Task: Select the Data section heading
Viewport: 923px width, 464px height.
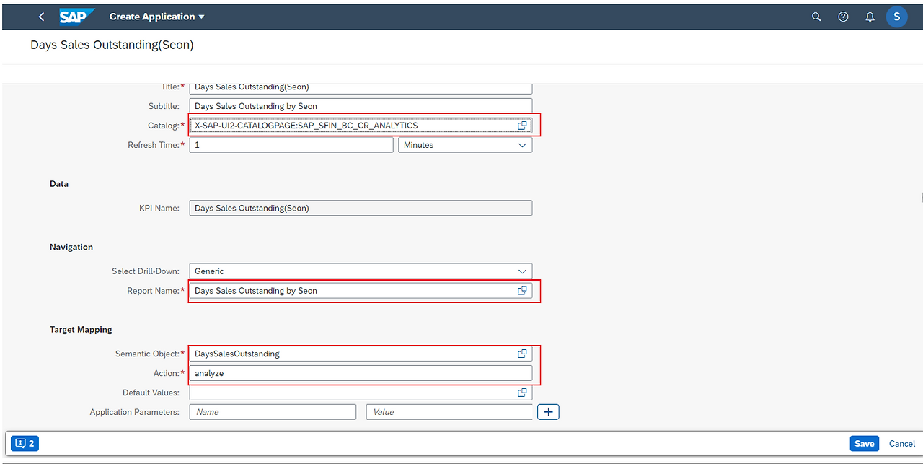Action: coord(59,184)
